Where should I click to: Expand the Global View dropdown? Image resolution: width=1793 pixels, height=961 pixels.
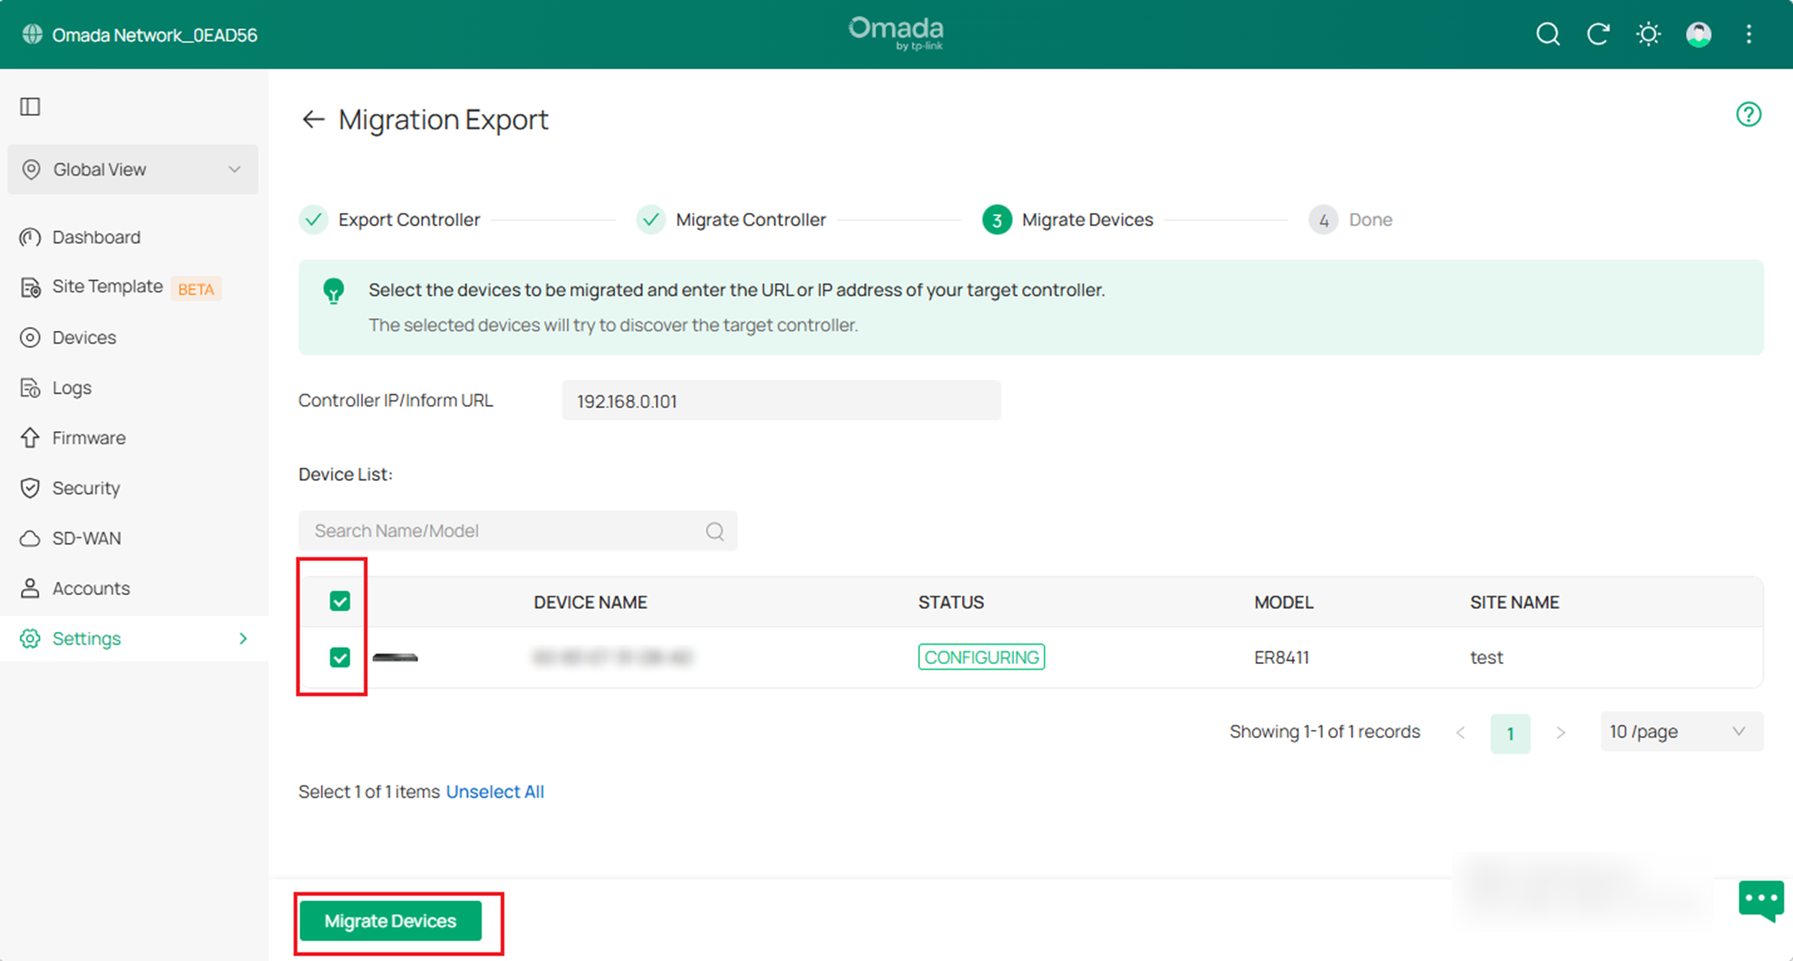(x=234, y=169)
